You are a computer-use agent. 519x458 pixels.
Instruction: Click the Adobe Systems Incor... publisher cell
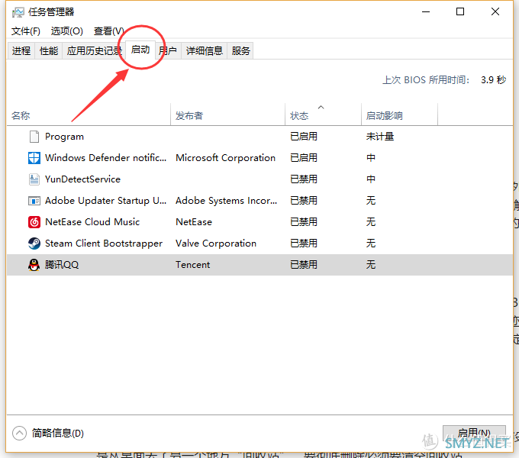click(227, 201)
